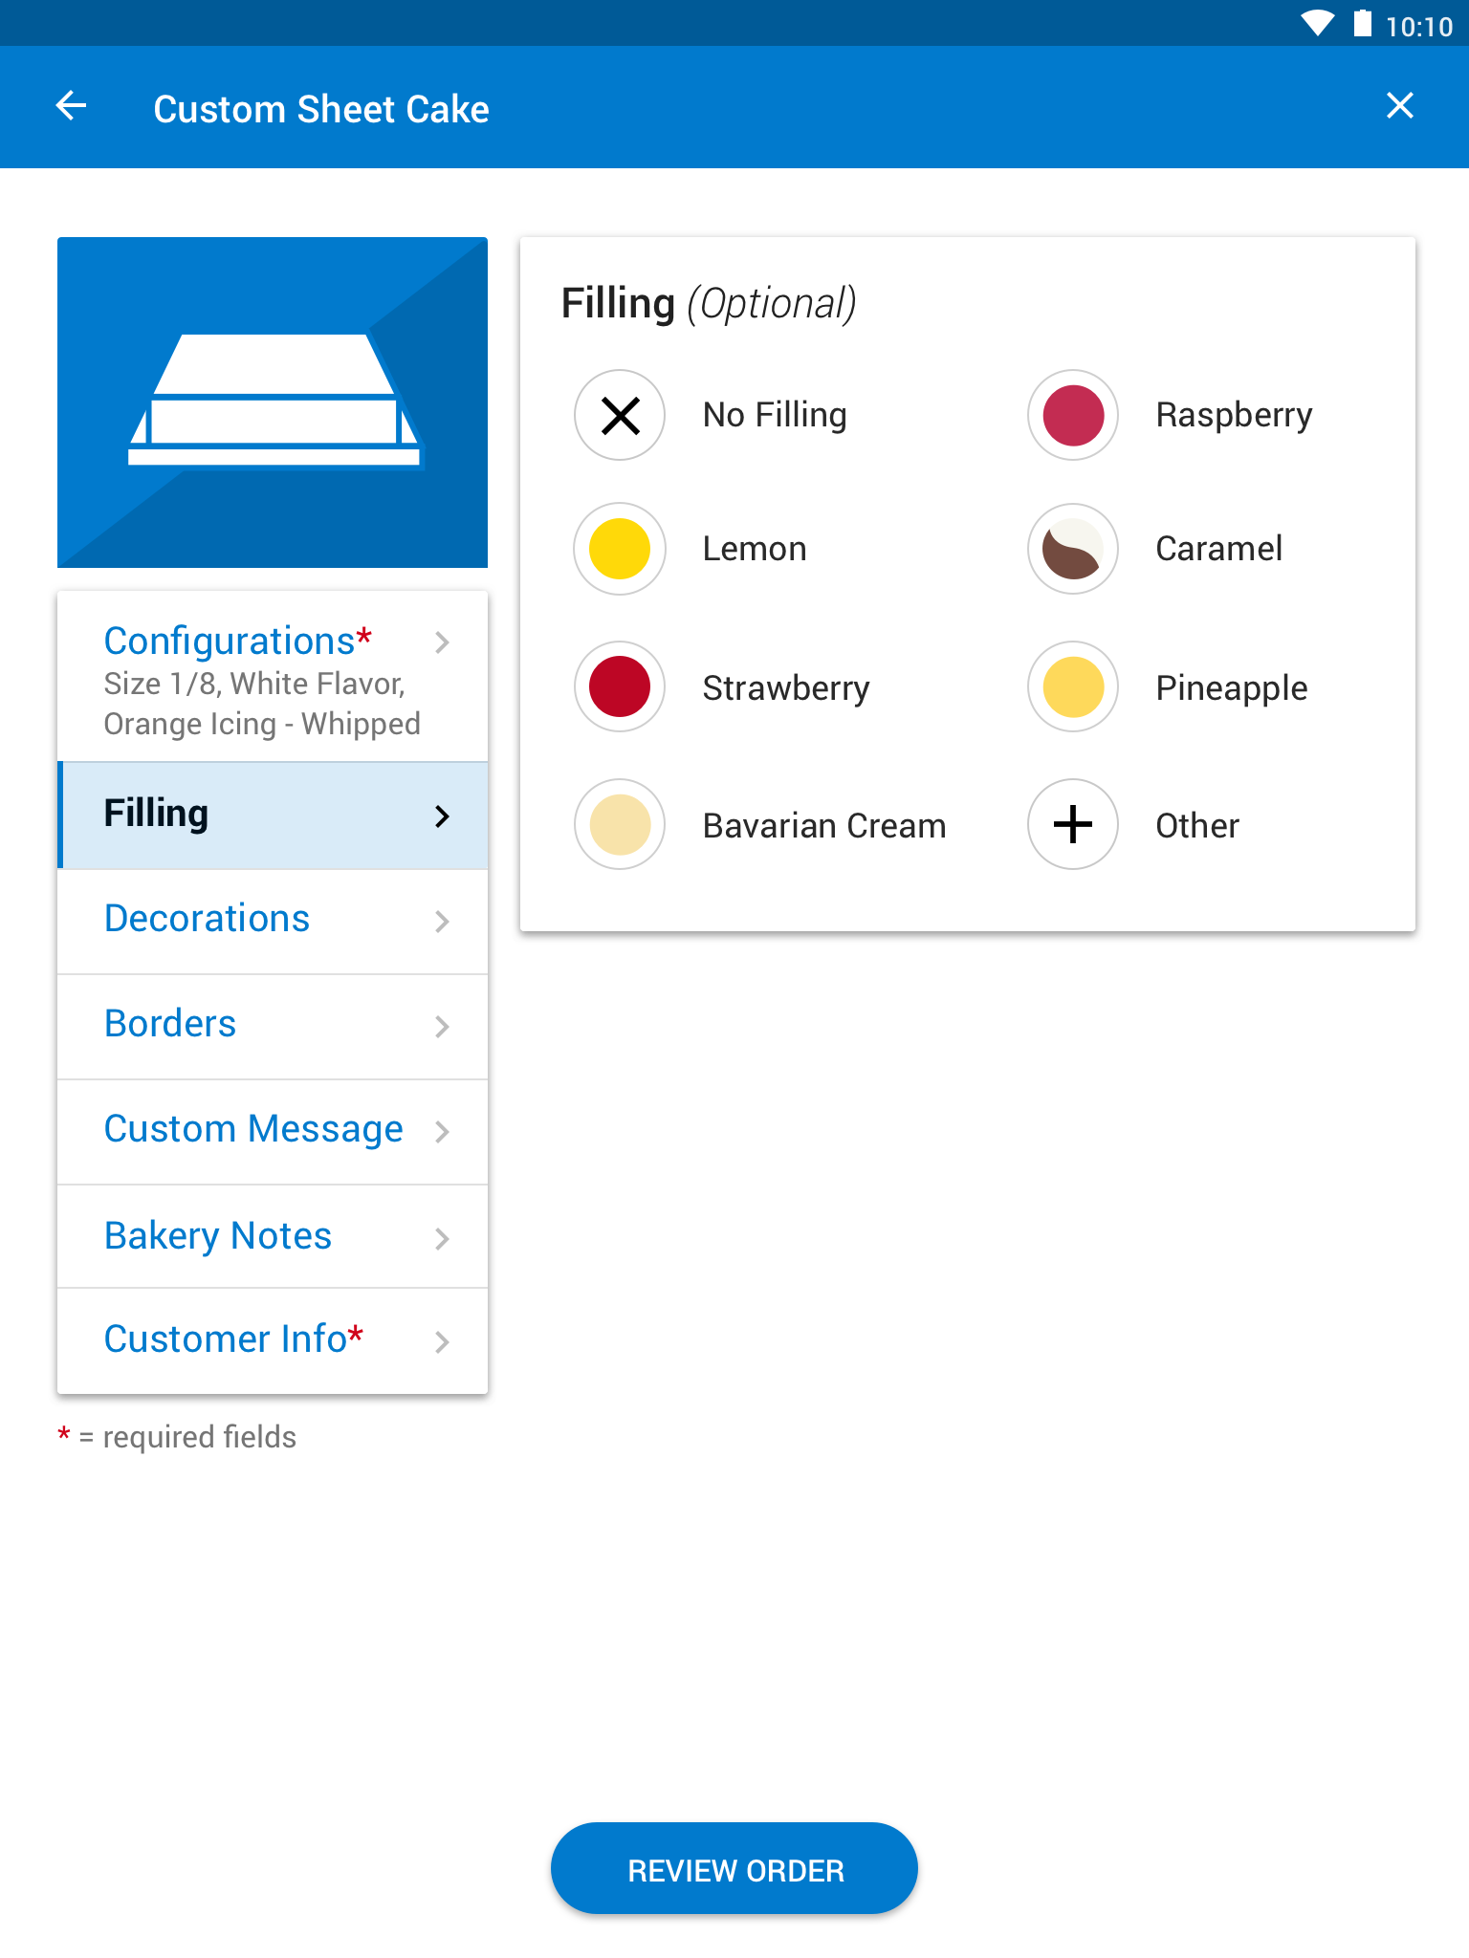
Task: Select the Raspberry filling circle
Action: coord(1073,415)
